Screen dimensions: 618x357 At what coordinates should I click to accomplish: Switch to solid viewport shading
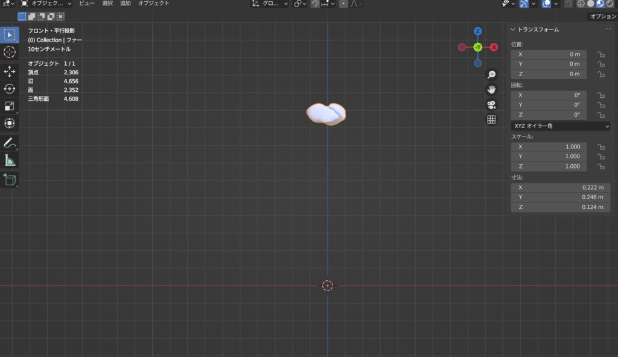coord(590,4)
